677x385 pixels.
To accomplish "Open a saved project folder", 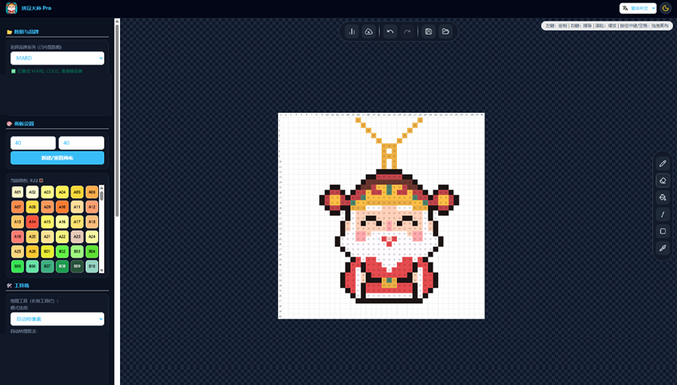I will (446, 32).
